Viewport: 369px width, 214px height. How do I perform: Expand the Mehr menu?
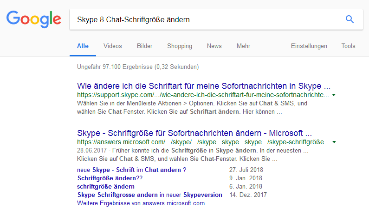243,46
